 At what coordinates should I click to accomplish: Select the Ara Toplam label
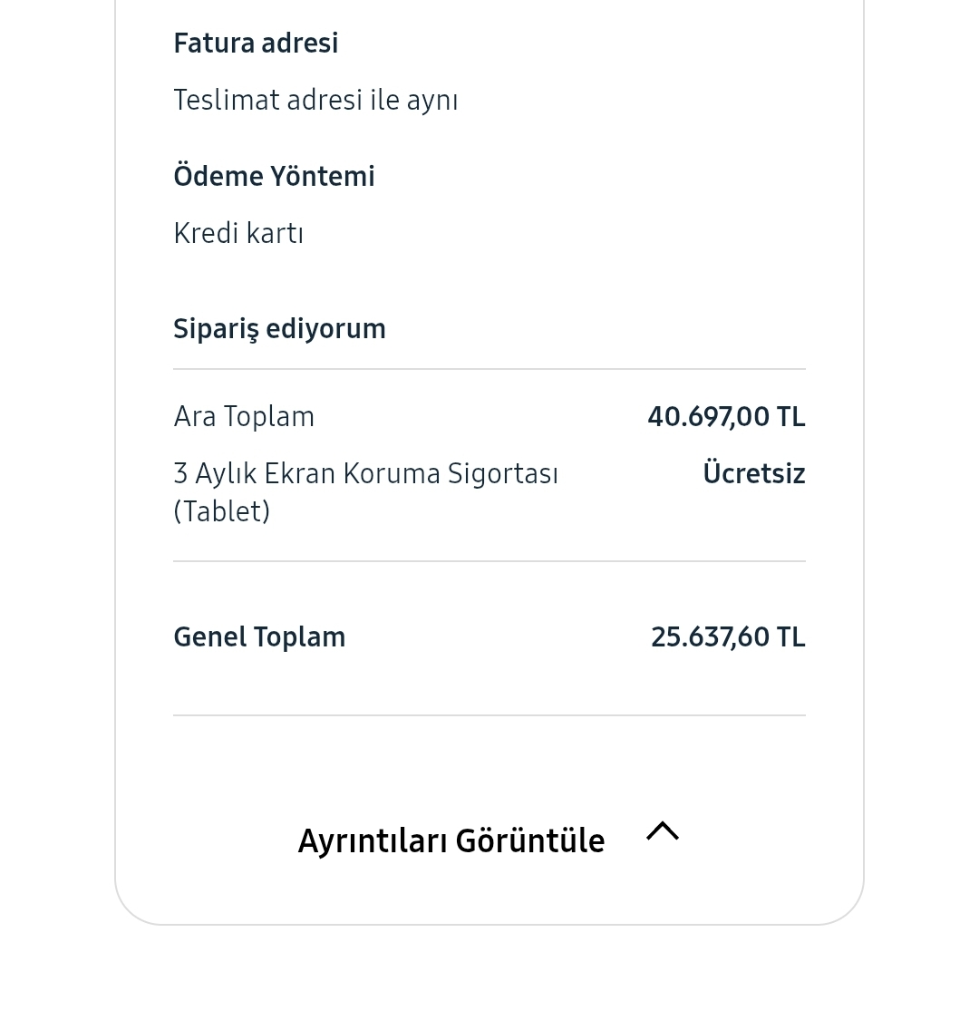pyautogui.click(x=244, y=417)
